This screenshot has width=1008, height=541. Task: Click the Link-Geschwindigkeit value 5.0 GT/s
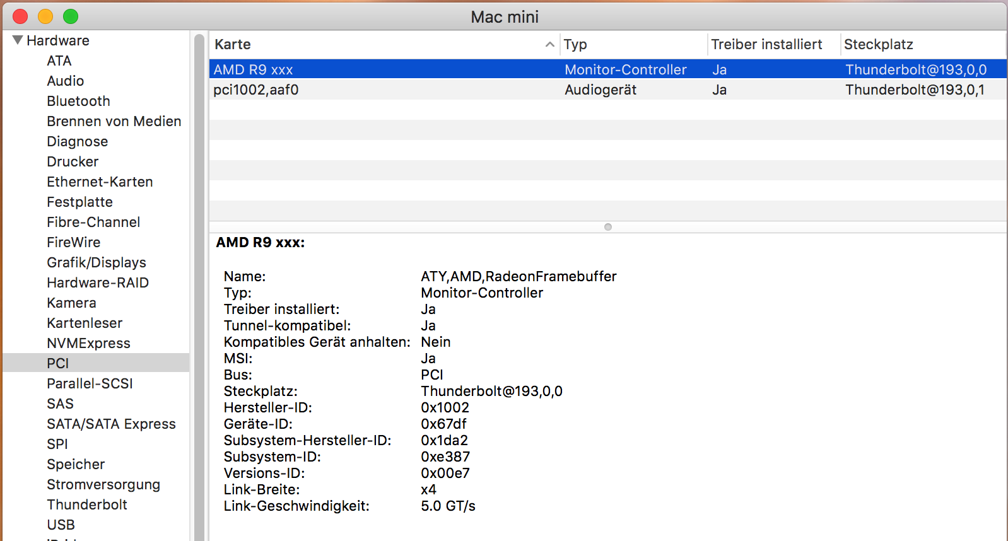pyautogui.click(x=448, y=506)
